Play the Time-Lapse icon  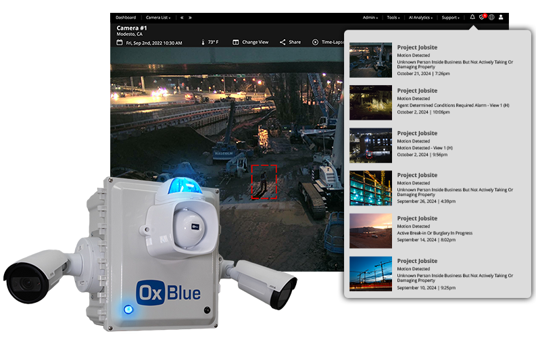pos(315,42)
